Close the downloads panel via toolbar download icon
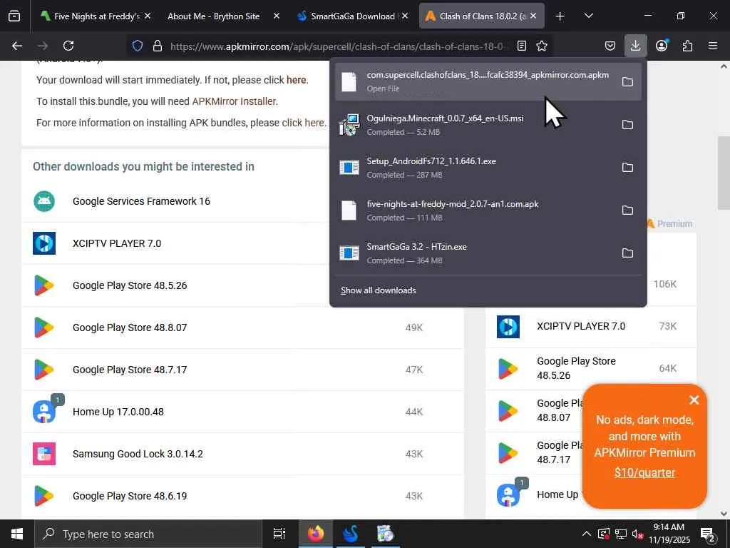The image size is (730, 548). (635, 46)
